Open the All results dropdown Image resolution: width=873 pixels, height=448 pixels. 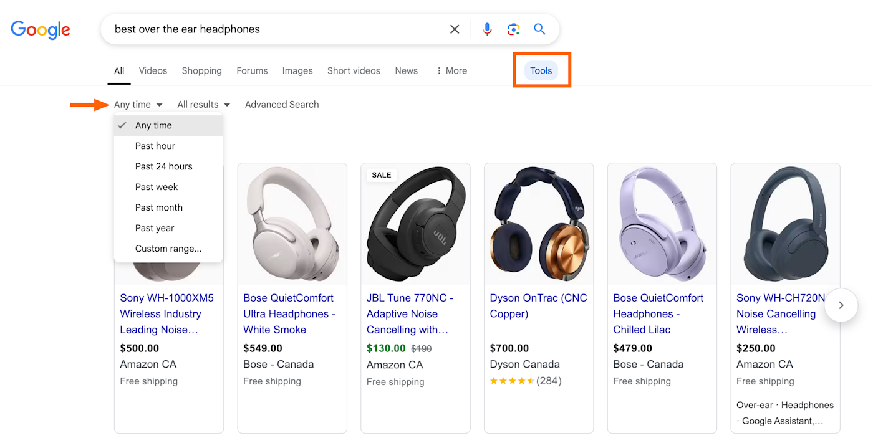203,105
